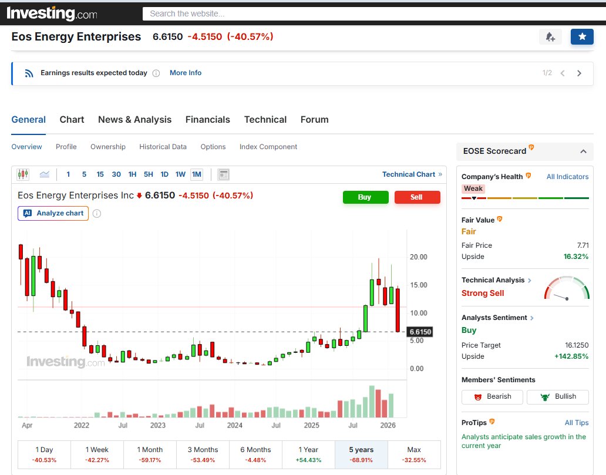
Task: Create an alert with the bell-plus icon
Action: point(550,37)
